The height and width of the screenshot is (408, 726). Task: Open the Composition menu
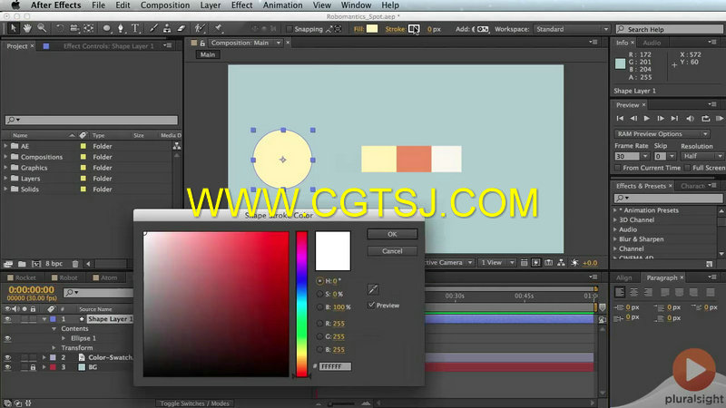tap(165, 5)
